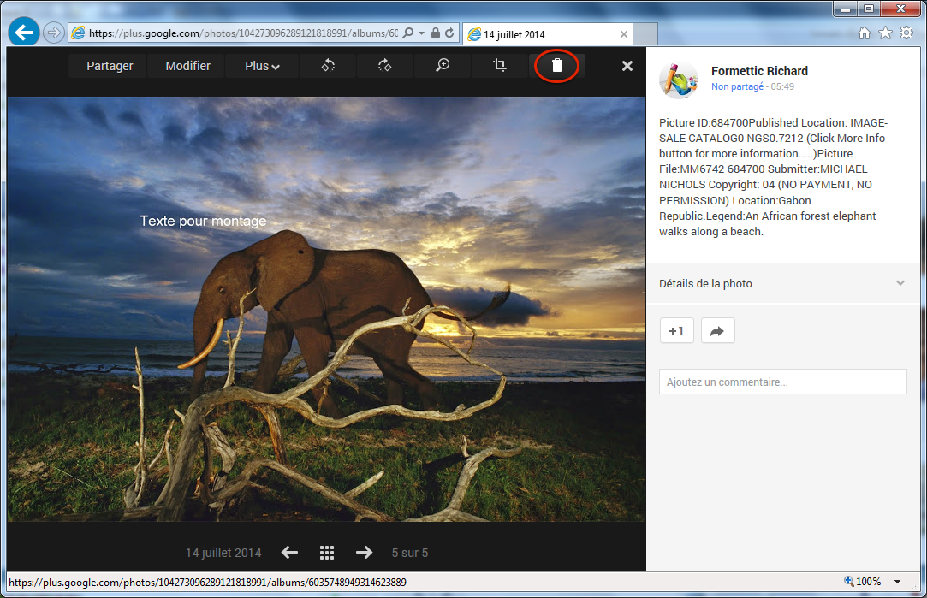Click the '5 sur 5' photo counter
Screen dimensions: 927x598
pos(410,554)
